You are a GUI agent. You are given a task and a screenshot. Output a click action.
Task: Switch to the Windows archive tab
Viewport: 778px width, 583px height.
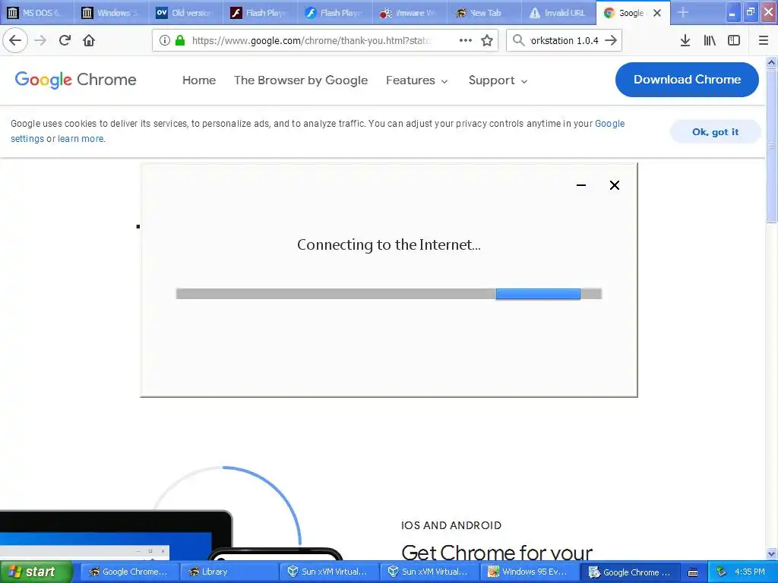112,13
